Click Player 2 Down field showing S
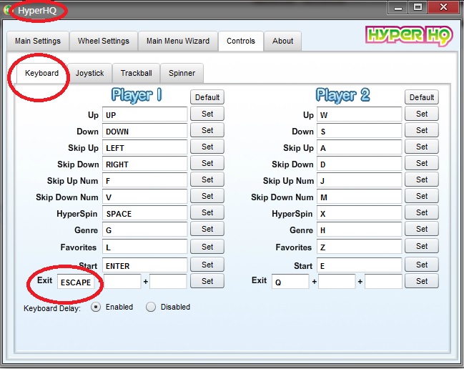464x369 pixels. pos(359,131)
